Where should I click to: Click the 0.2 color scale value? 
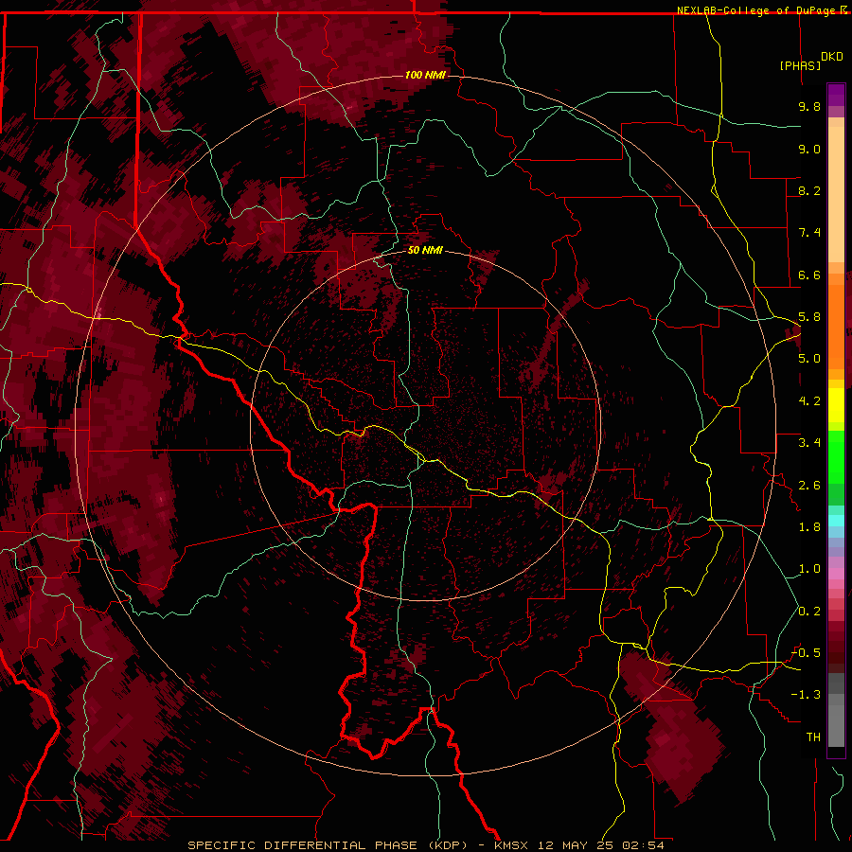[809, 612]
